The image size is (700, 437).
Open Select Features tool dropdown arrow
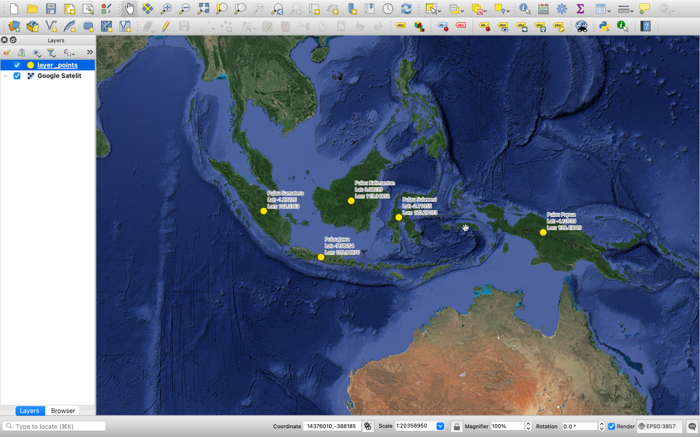pos(440,11)
